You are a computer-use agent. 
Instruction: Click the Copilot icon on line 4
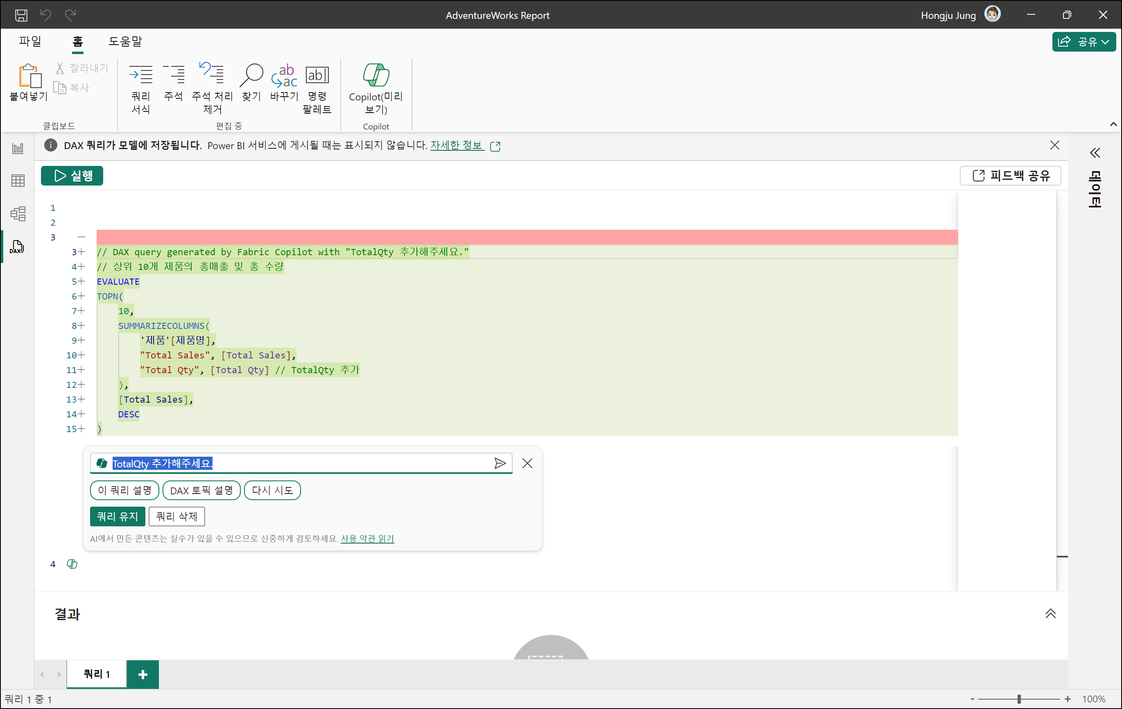point(72,564)
